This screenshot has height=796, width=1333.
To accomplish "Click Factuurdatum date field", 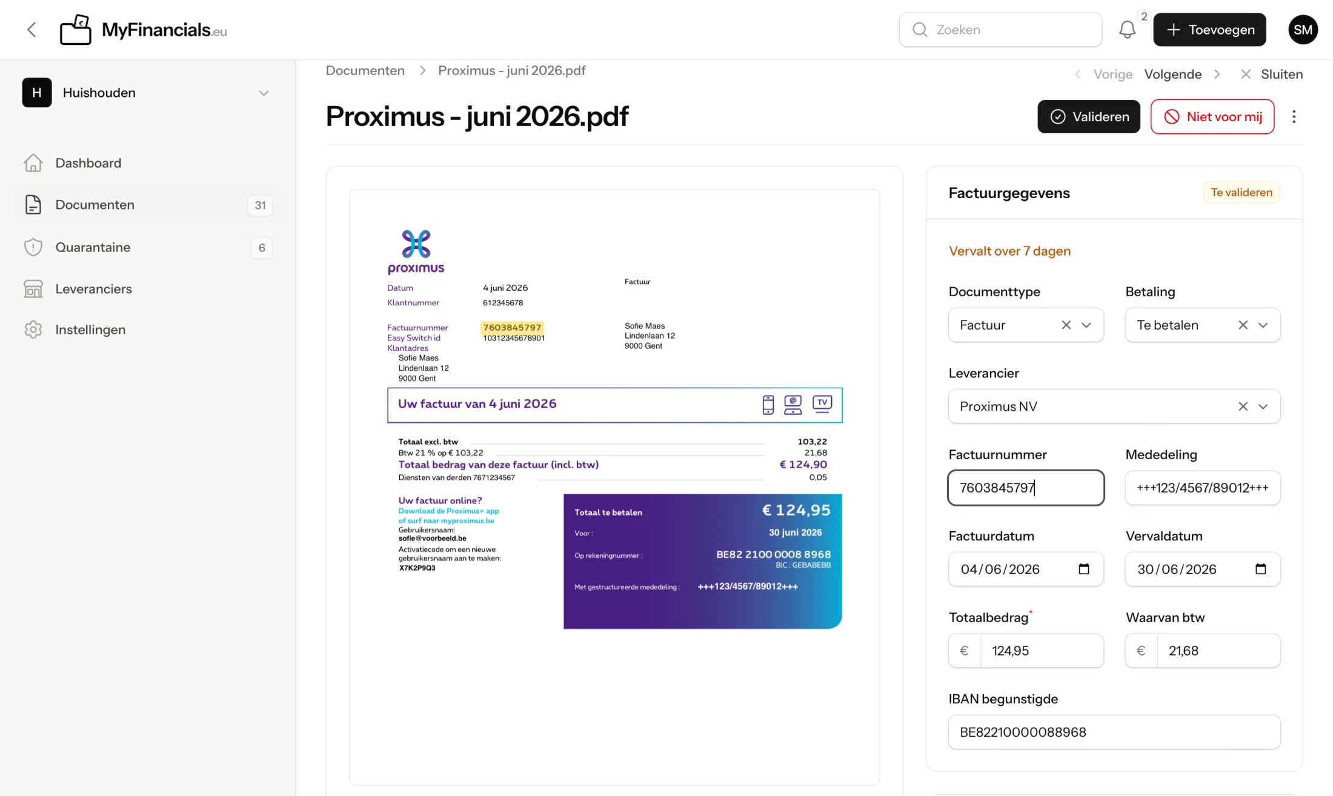I will (x=1026, y=569).
